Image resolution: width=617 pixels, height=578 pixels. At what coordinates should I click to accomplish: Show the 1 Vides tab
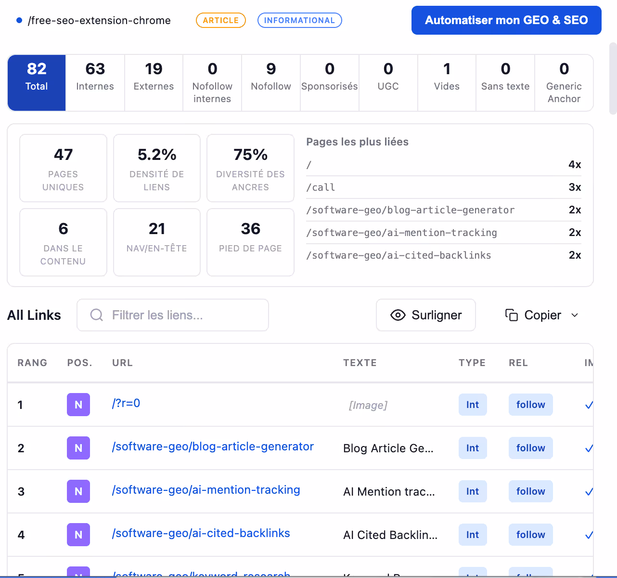pos(447,83)
